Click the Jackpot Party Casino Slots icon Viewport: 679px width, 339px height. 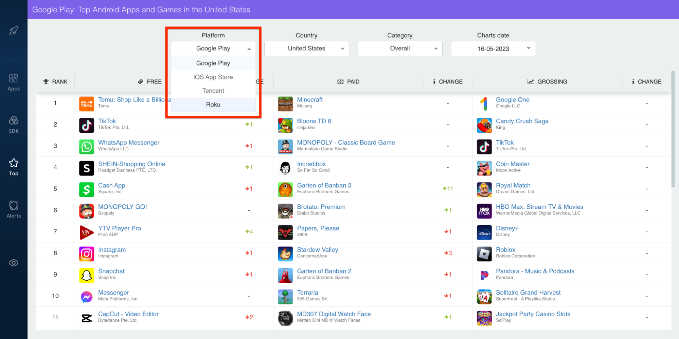coord(484,318)
